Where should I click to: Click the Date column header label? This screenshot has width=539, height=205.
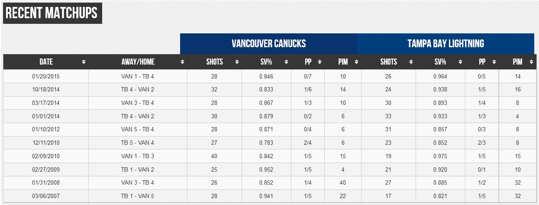pos(46,62)
